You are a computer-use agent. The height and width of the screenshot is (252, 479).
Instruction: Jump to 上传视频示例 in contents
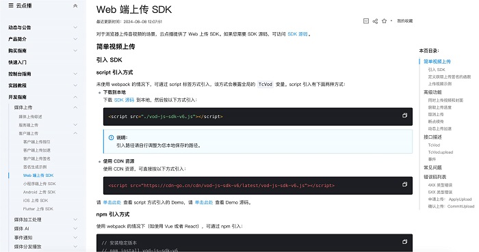coord(439,84)
